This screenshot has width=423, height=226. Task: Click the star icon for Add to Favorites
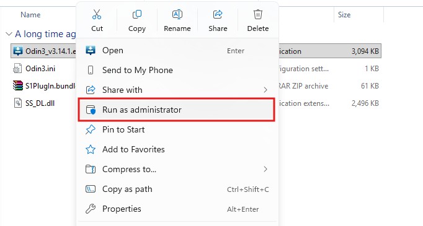point(91,149)
